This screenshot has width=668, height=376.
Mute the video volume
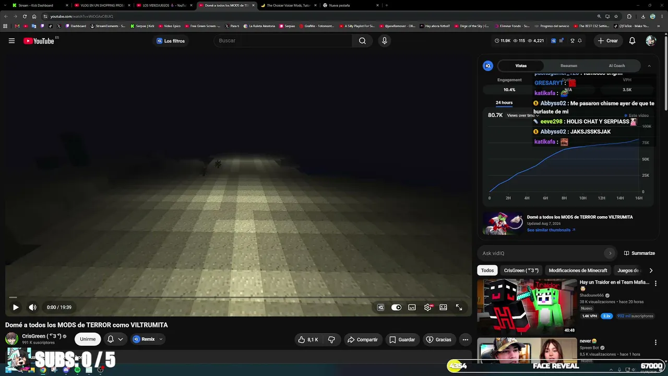(x=32, y=308)
